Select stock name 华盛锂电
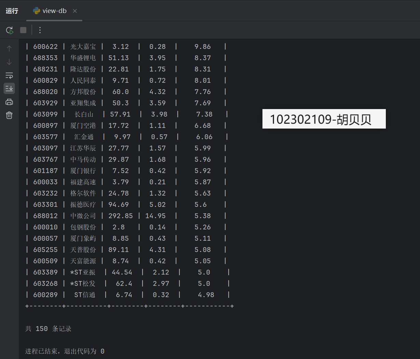This screenshot has height=359, width=420. point(83,58)
